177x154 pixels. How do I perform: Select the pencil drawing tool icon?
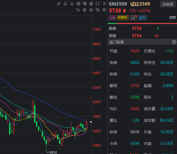[58, 4]
